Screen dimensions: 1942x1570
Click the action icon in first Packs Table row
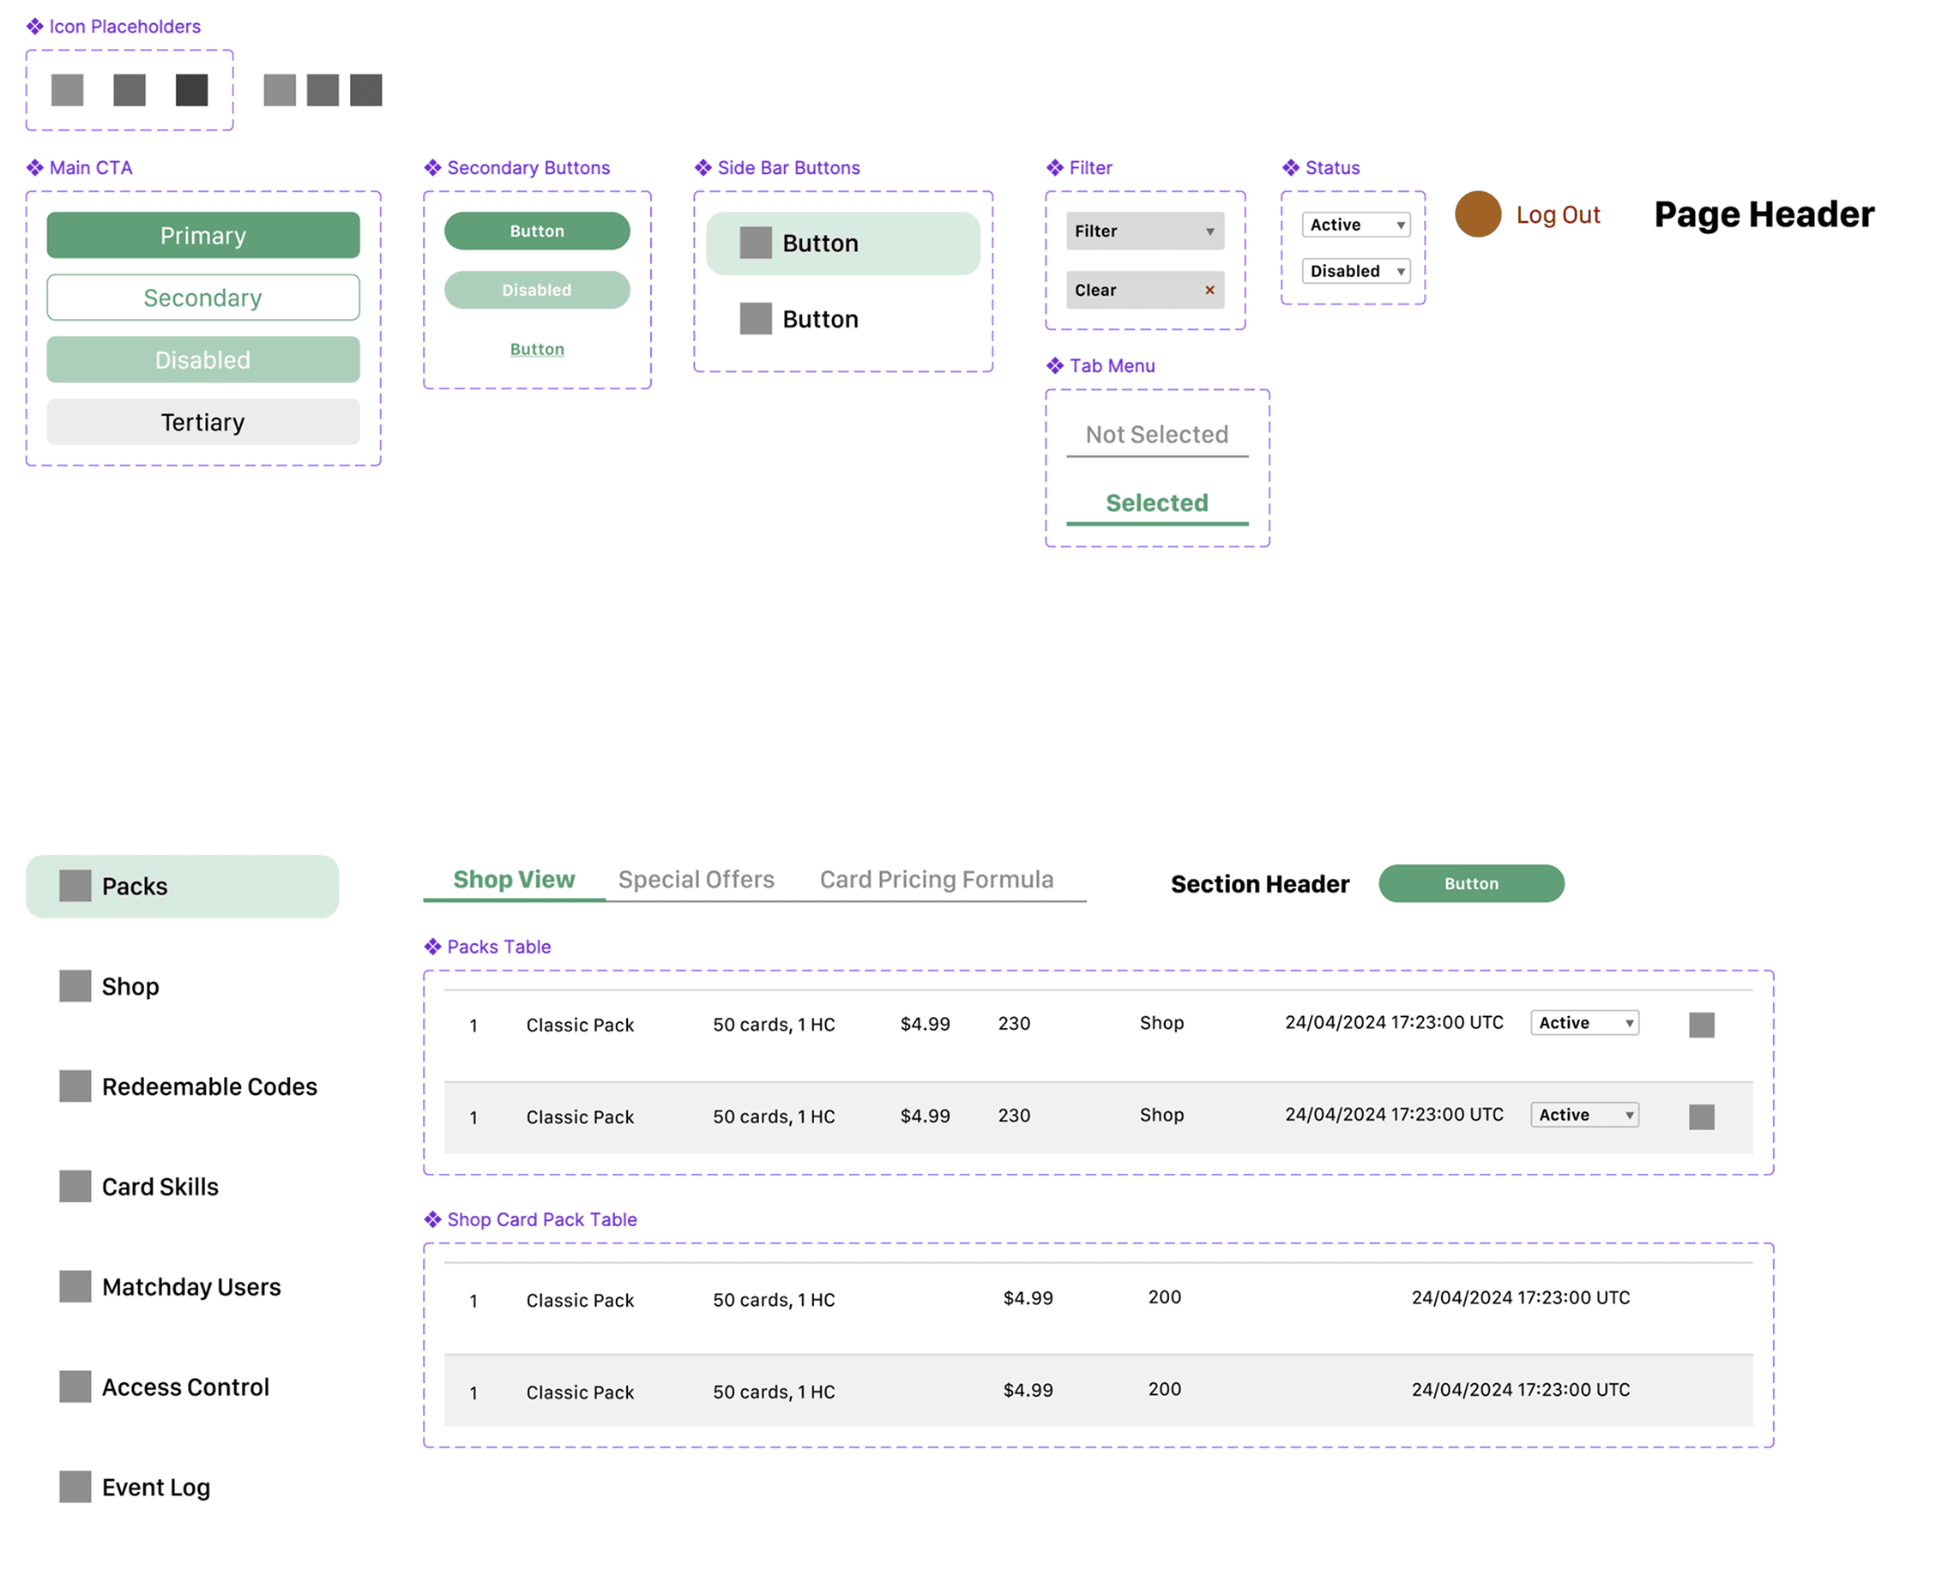point(1702,1025)
